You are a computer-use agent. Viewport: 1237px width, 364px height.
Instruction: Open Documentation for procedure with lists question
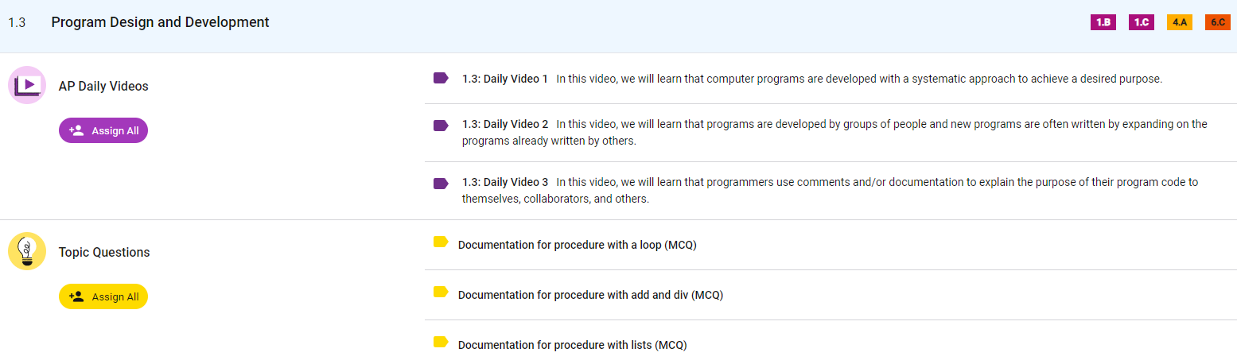coord(572,345)
